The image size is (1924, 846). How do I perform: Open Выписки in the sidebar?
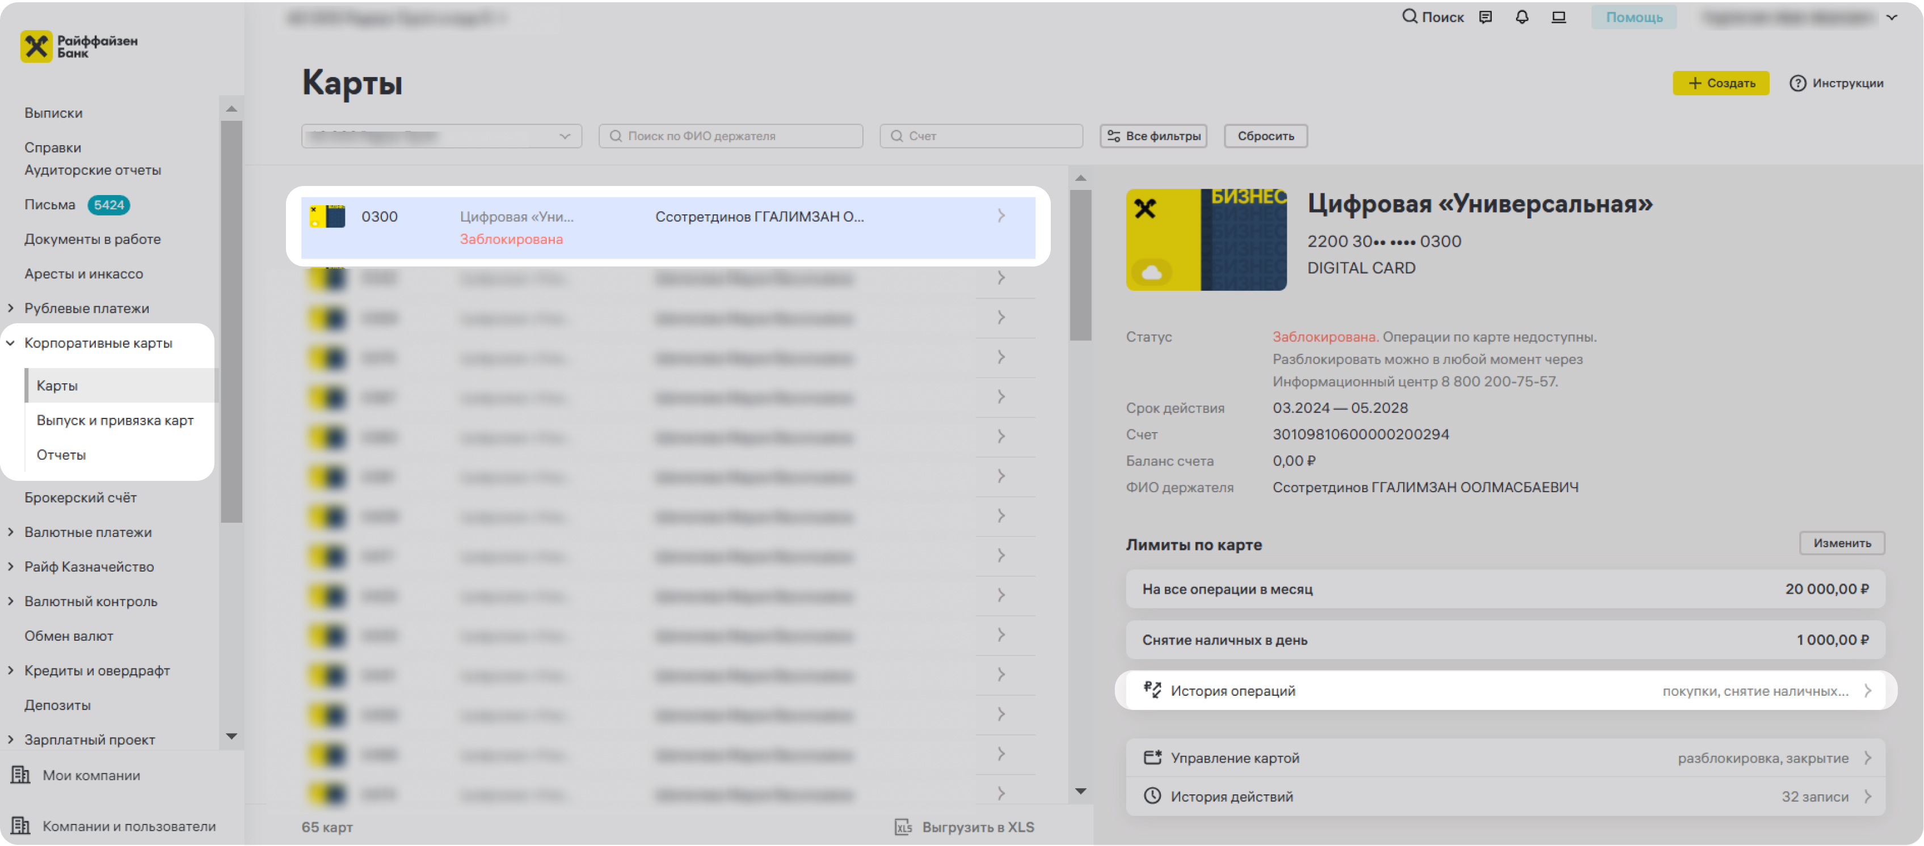(x=53, y=113)
